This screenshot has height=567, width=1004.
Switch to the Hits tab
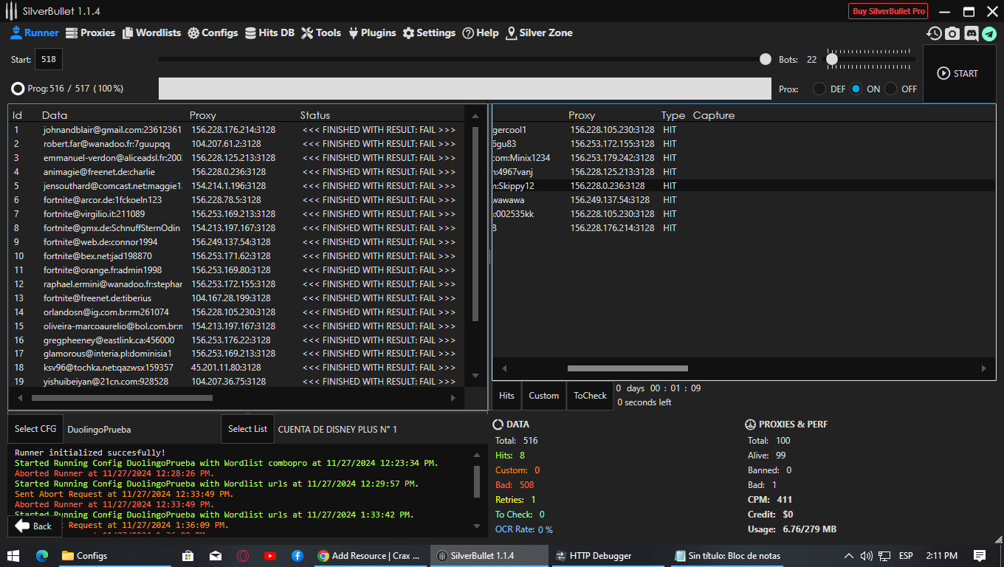pyautogui.click(x=506, y=396)
